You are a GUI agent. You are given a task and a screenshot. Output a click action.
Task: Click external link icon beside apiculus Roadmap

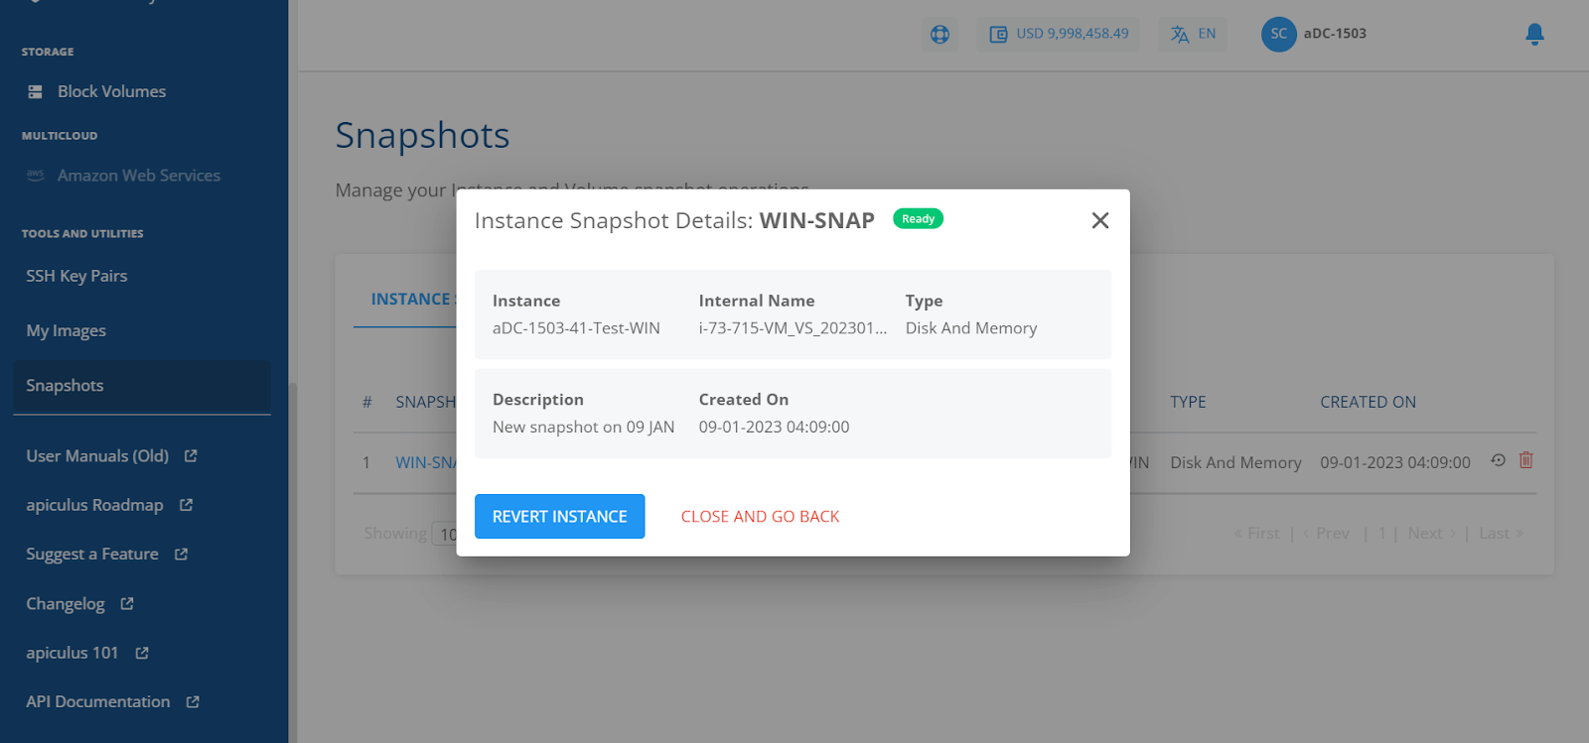tap(186, 505)
